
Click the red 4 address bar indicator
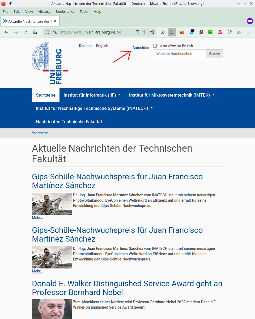pyautogui.click(x=144, y=32)
